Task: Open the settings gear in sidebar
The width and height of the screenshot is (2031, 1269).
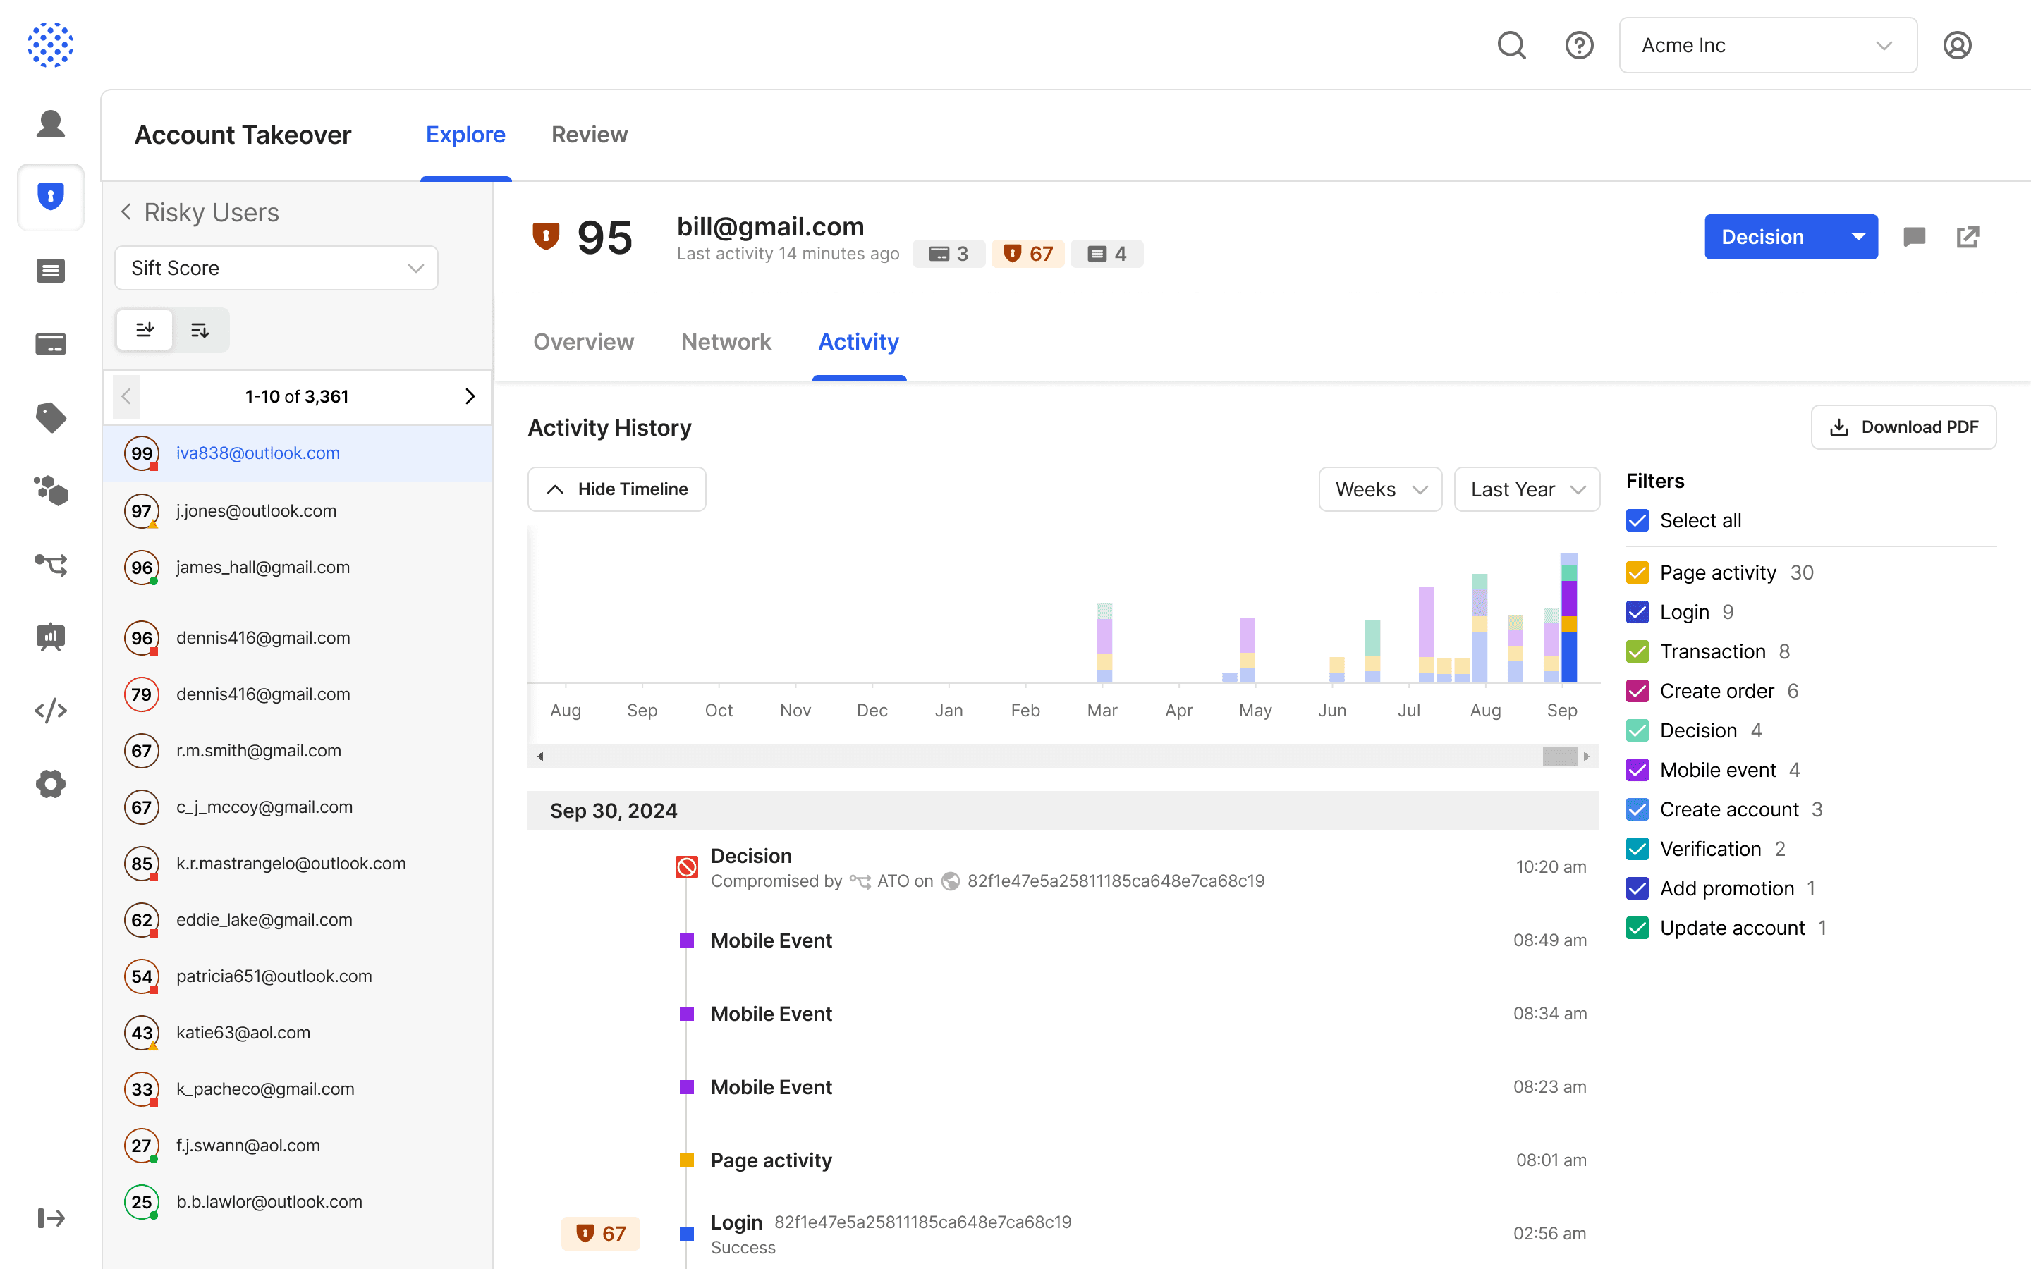Action: point(50,784)
